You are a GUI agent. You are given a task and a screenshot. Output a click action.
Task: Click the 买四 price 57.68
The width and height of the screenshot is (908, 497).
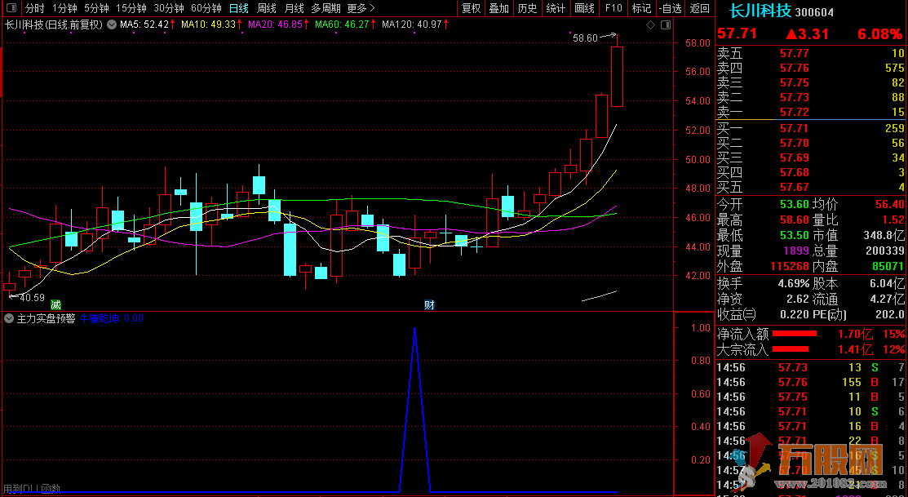point(795,172)
